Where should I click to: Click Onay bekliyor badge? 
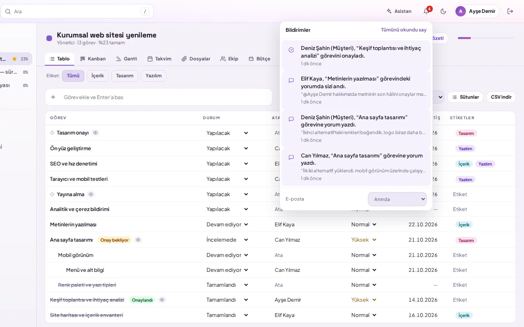[115, 240]
